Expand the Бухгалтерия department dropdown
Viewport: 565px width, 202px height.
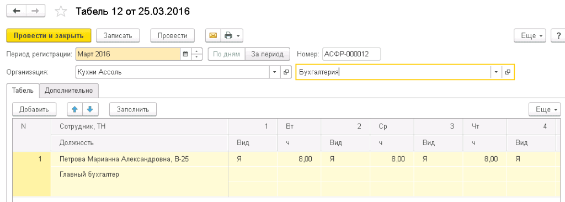click(x=496, y=72)
